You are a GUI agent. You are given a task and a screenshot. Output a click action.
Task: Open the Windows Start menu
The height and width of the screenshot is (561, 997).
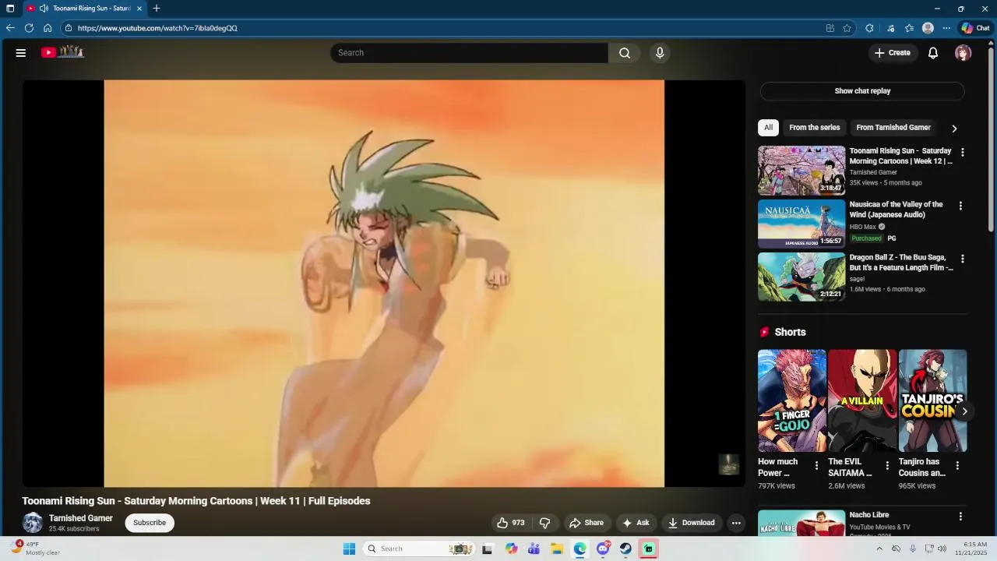pyautogui.click(x=349, y=549)
